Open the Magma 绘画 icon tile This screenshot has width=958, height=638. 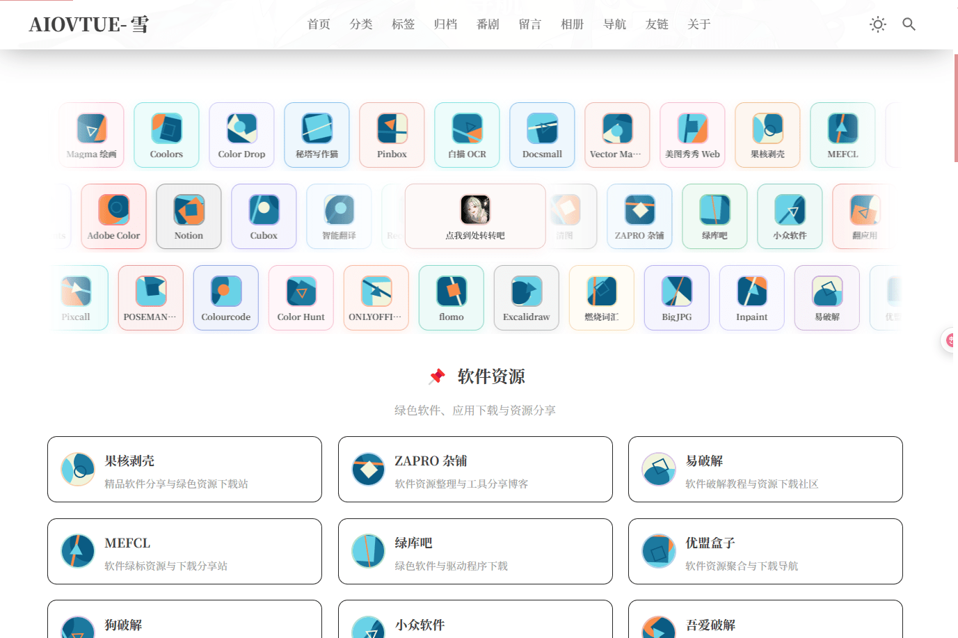click(91, 135)
